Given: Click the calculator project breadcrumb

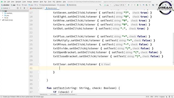Looking at the screenshot, I should click(x=5, y=5).
